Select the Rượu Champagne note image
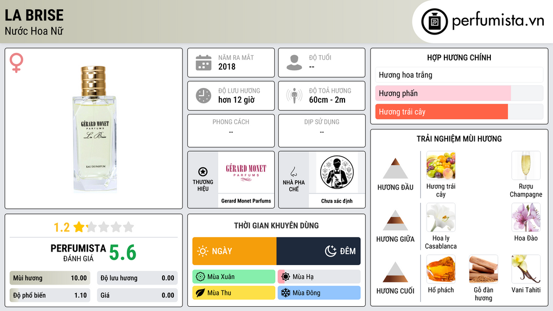 (x=526, y=166)
